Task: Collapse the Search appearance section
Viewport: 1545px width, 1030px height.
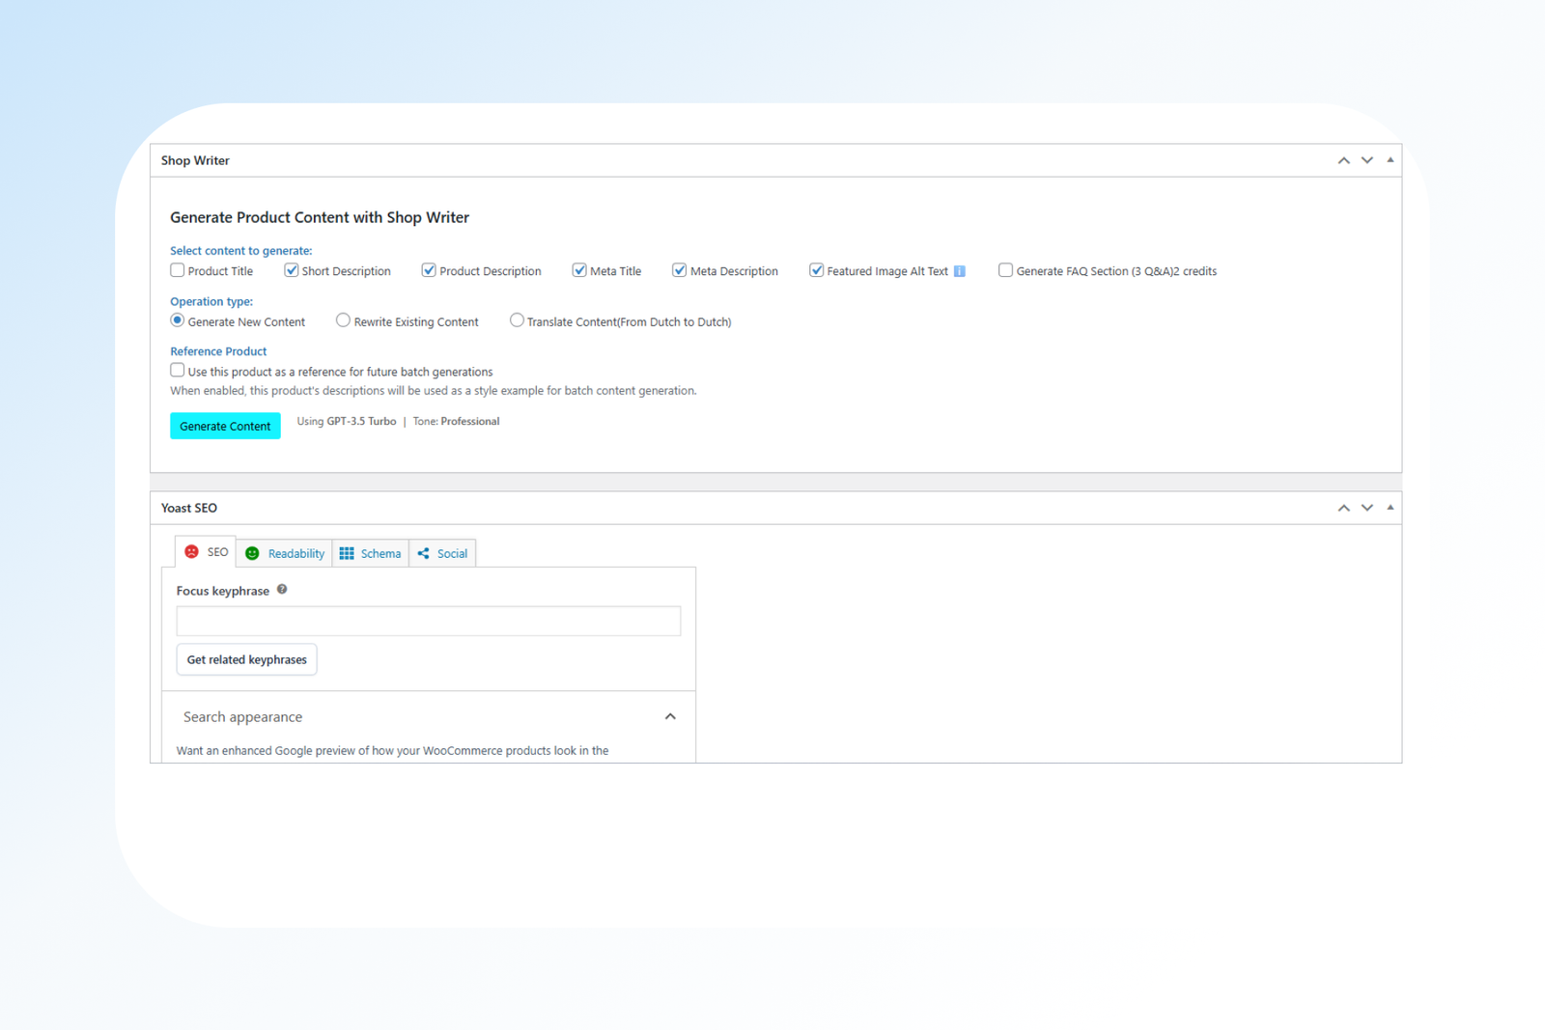Action: 670,716
